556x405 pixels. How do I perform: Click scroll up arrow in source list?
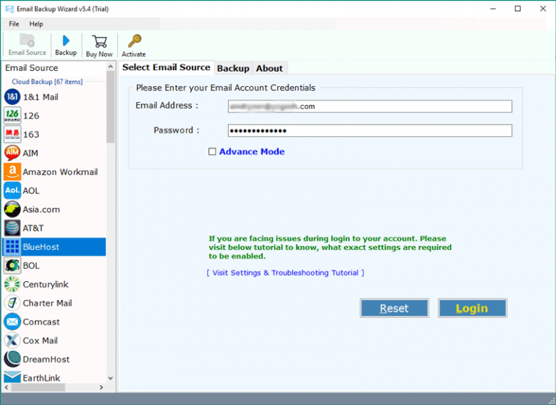pos(110,67)
